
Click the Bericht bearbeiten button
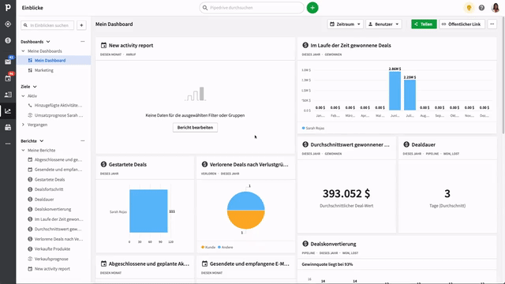(x=195, y=128)
